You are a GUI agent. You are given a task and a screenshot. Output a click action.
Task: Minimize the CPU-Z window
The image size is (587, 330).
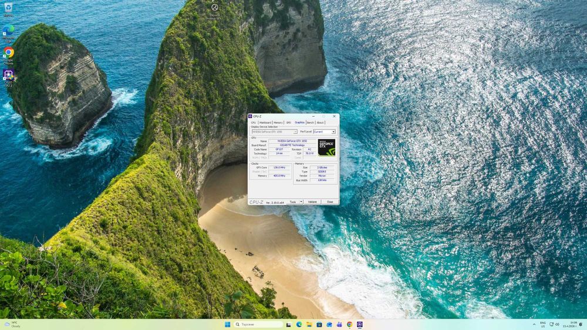313,116
